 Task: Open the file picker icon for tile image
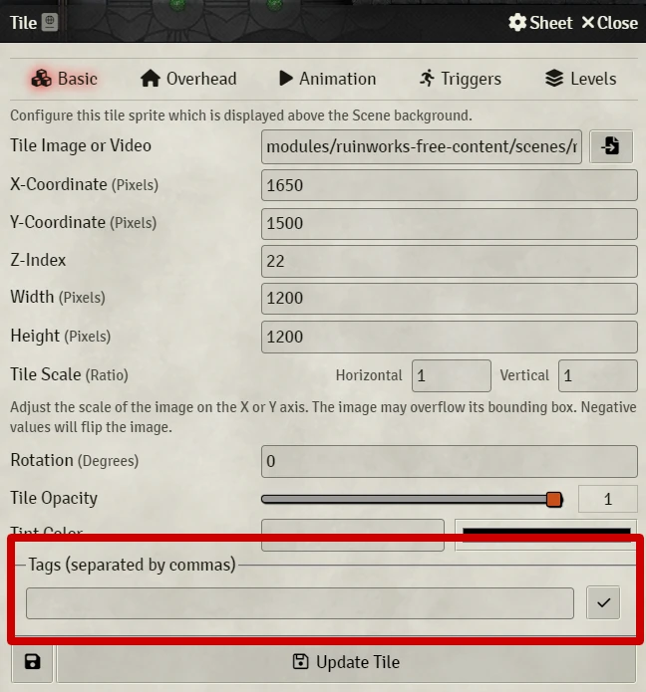[611, 146]
